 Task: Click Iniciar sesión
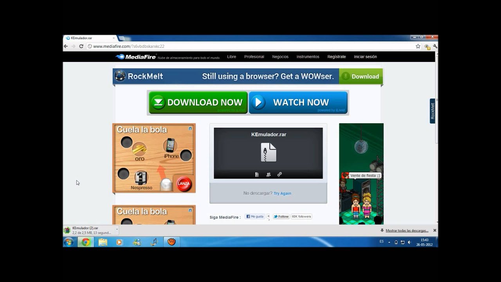(365, 57)
